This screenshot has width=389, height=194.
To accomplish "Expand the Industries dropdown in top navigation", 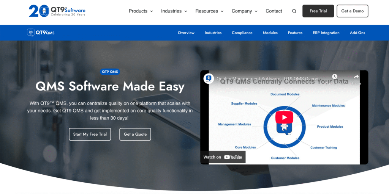I will (x=174, y=11).
